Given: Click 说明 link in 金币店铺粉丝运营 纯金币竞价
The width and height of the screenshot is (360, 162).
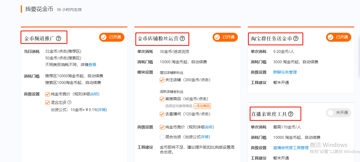Looking at the screenshot, I should tap(208, 127).
